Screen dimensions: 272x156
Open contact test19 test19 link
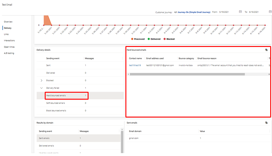[x=135, y=65]
